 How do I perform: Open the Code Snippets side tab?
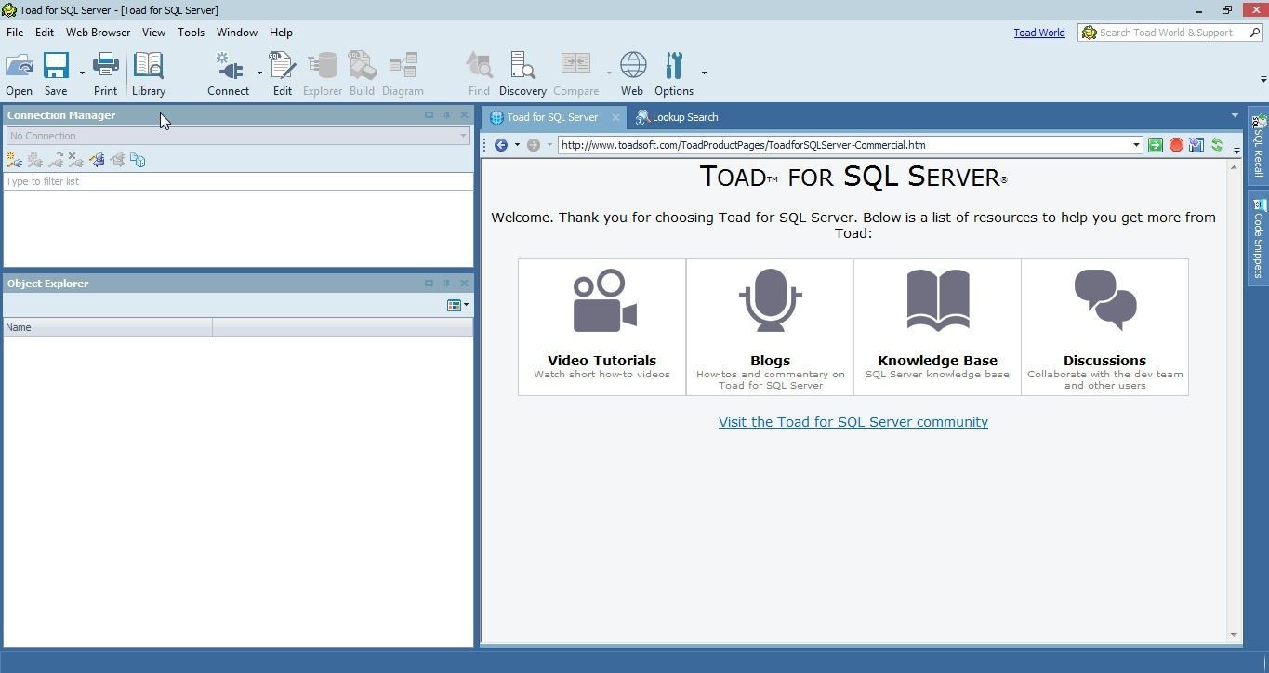[1259, 238]
